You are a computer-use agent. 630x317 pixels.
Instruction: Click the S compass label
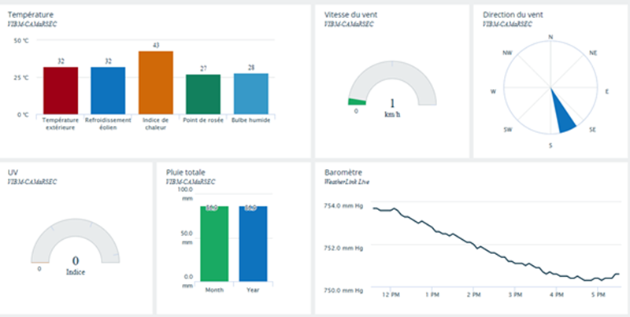pos(550,146)
